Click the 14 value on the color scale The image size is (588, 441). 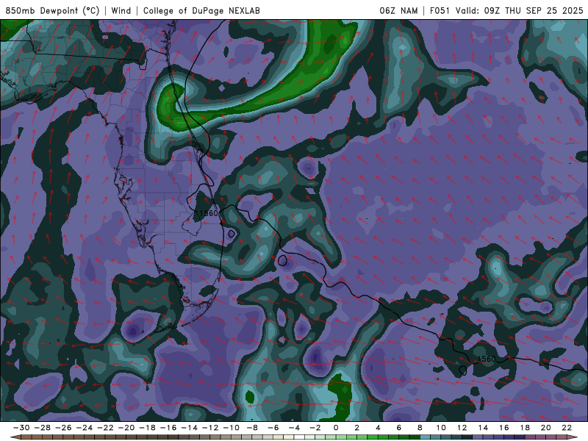[483, 428]
